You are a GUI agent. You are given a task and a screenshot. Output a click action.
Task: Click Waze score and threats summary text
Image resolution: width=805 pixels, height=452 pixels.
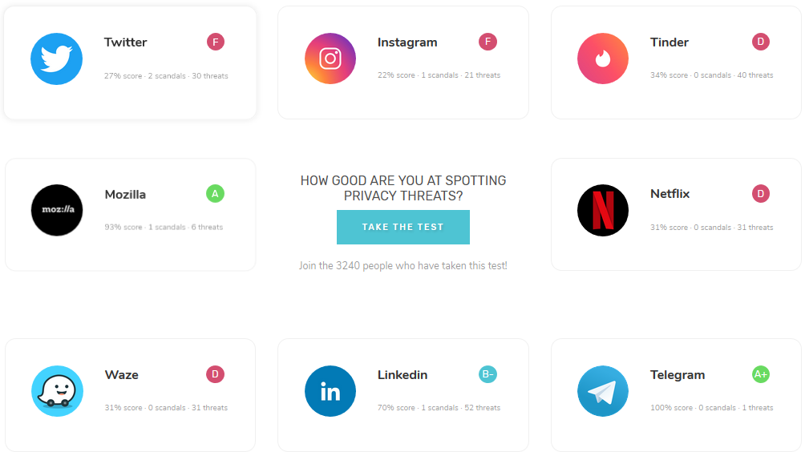[166, 408]
